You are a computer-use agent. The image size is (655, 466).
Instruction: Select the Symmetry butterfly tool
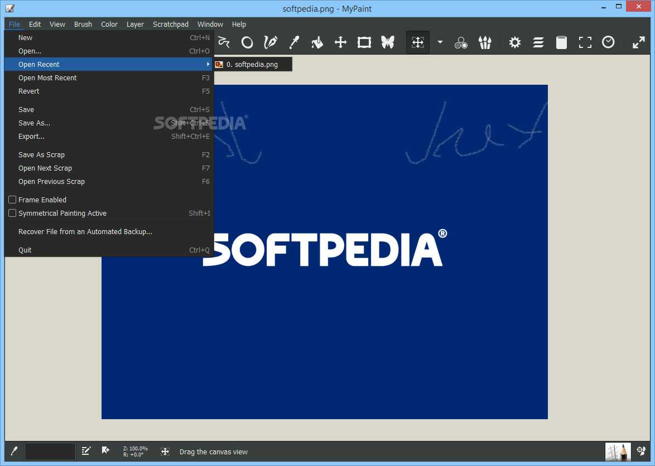388,42
